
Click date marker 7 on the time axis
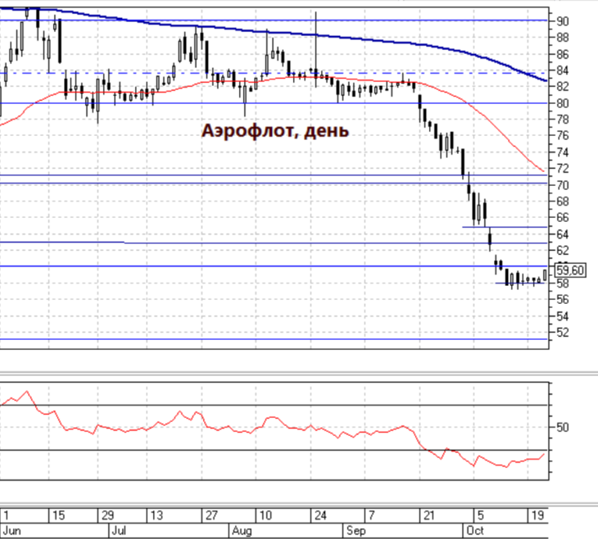[371, 516]
